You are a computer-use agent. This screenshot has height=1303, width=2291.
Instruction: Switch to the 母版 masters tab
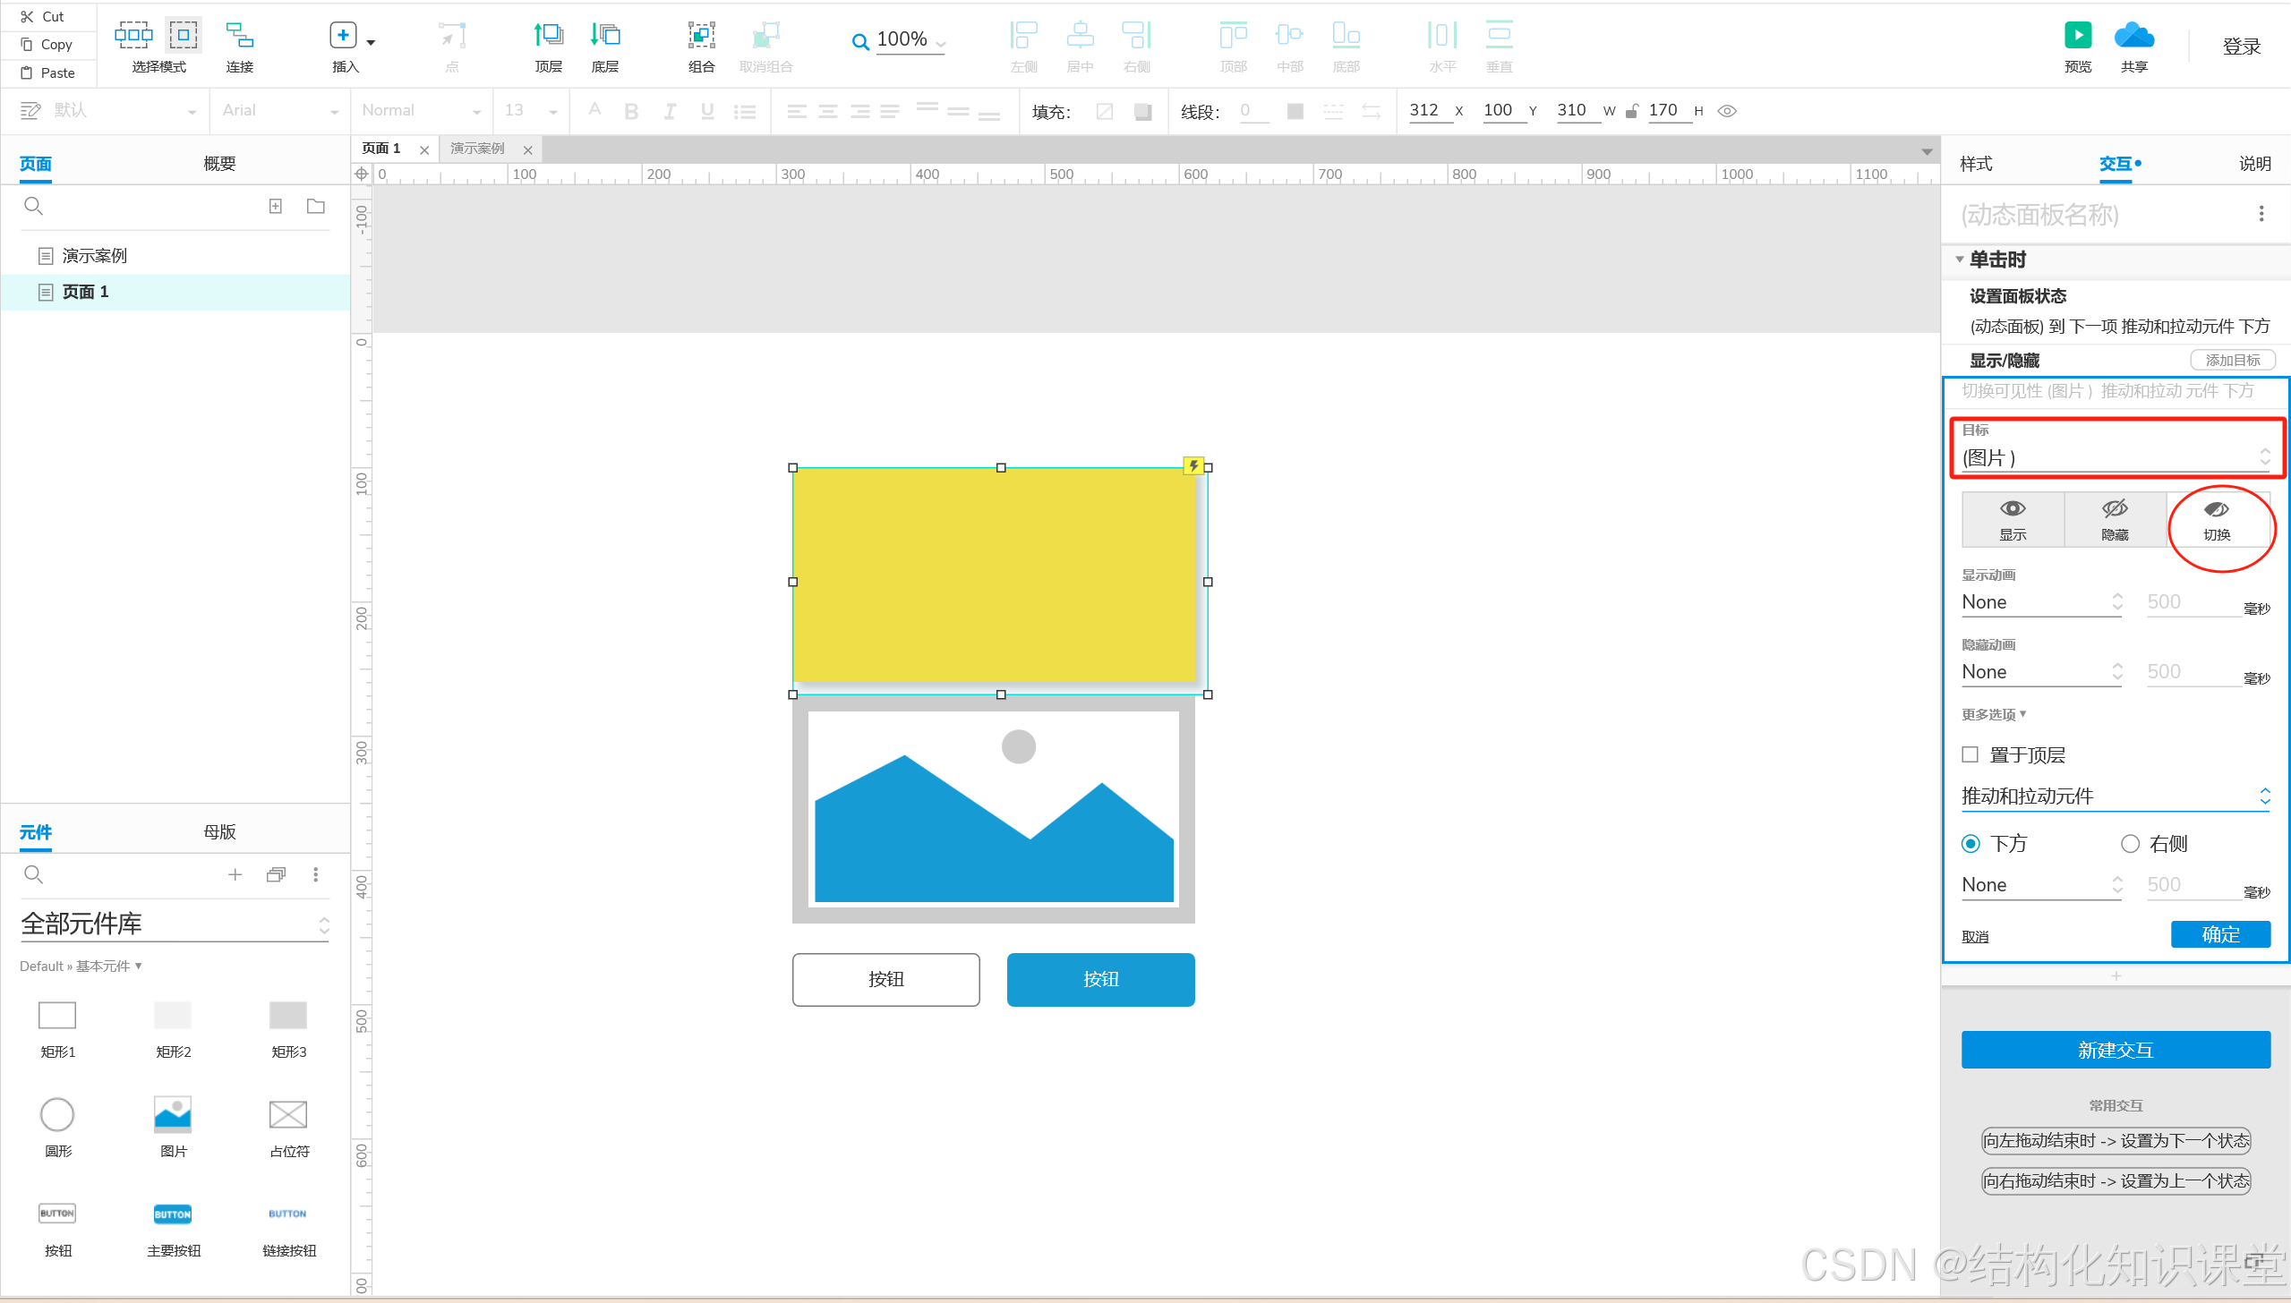coord(219,832)
